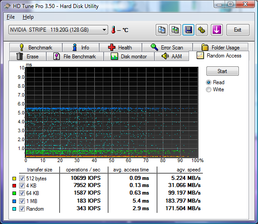Viewport: 258px width, 224px height.
Task: Click the 171.504 MB/s speed value
Action: [183, 208]
